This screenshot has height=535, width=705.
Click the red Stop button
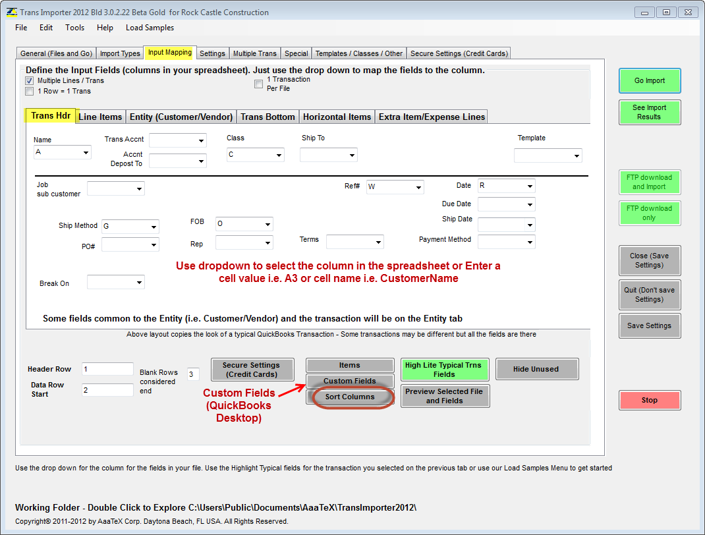650,400
